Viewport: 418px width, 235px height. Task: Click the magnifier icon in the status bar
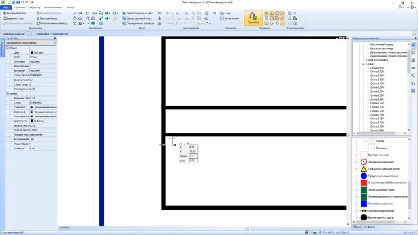click(306, 232)
